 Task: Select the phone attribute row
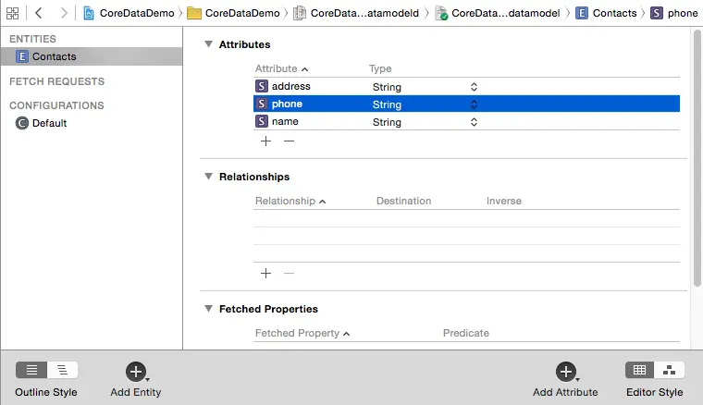466,104
